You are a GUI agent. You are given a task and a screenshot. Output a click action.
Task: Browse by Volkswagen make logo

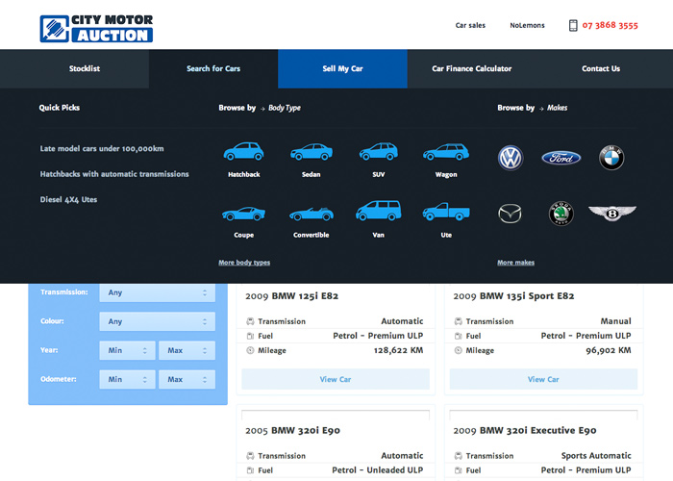coord(511,158)
